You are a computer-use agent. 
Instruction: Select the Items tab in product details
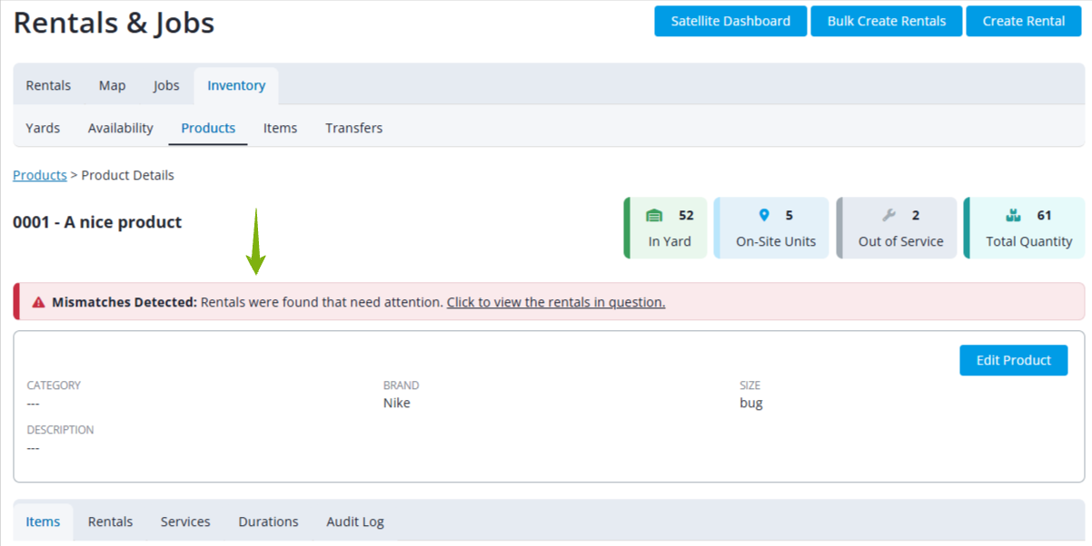tap(43, 522)
